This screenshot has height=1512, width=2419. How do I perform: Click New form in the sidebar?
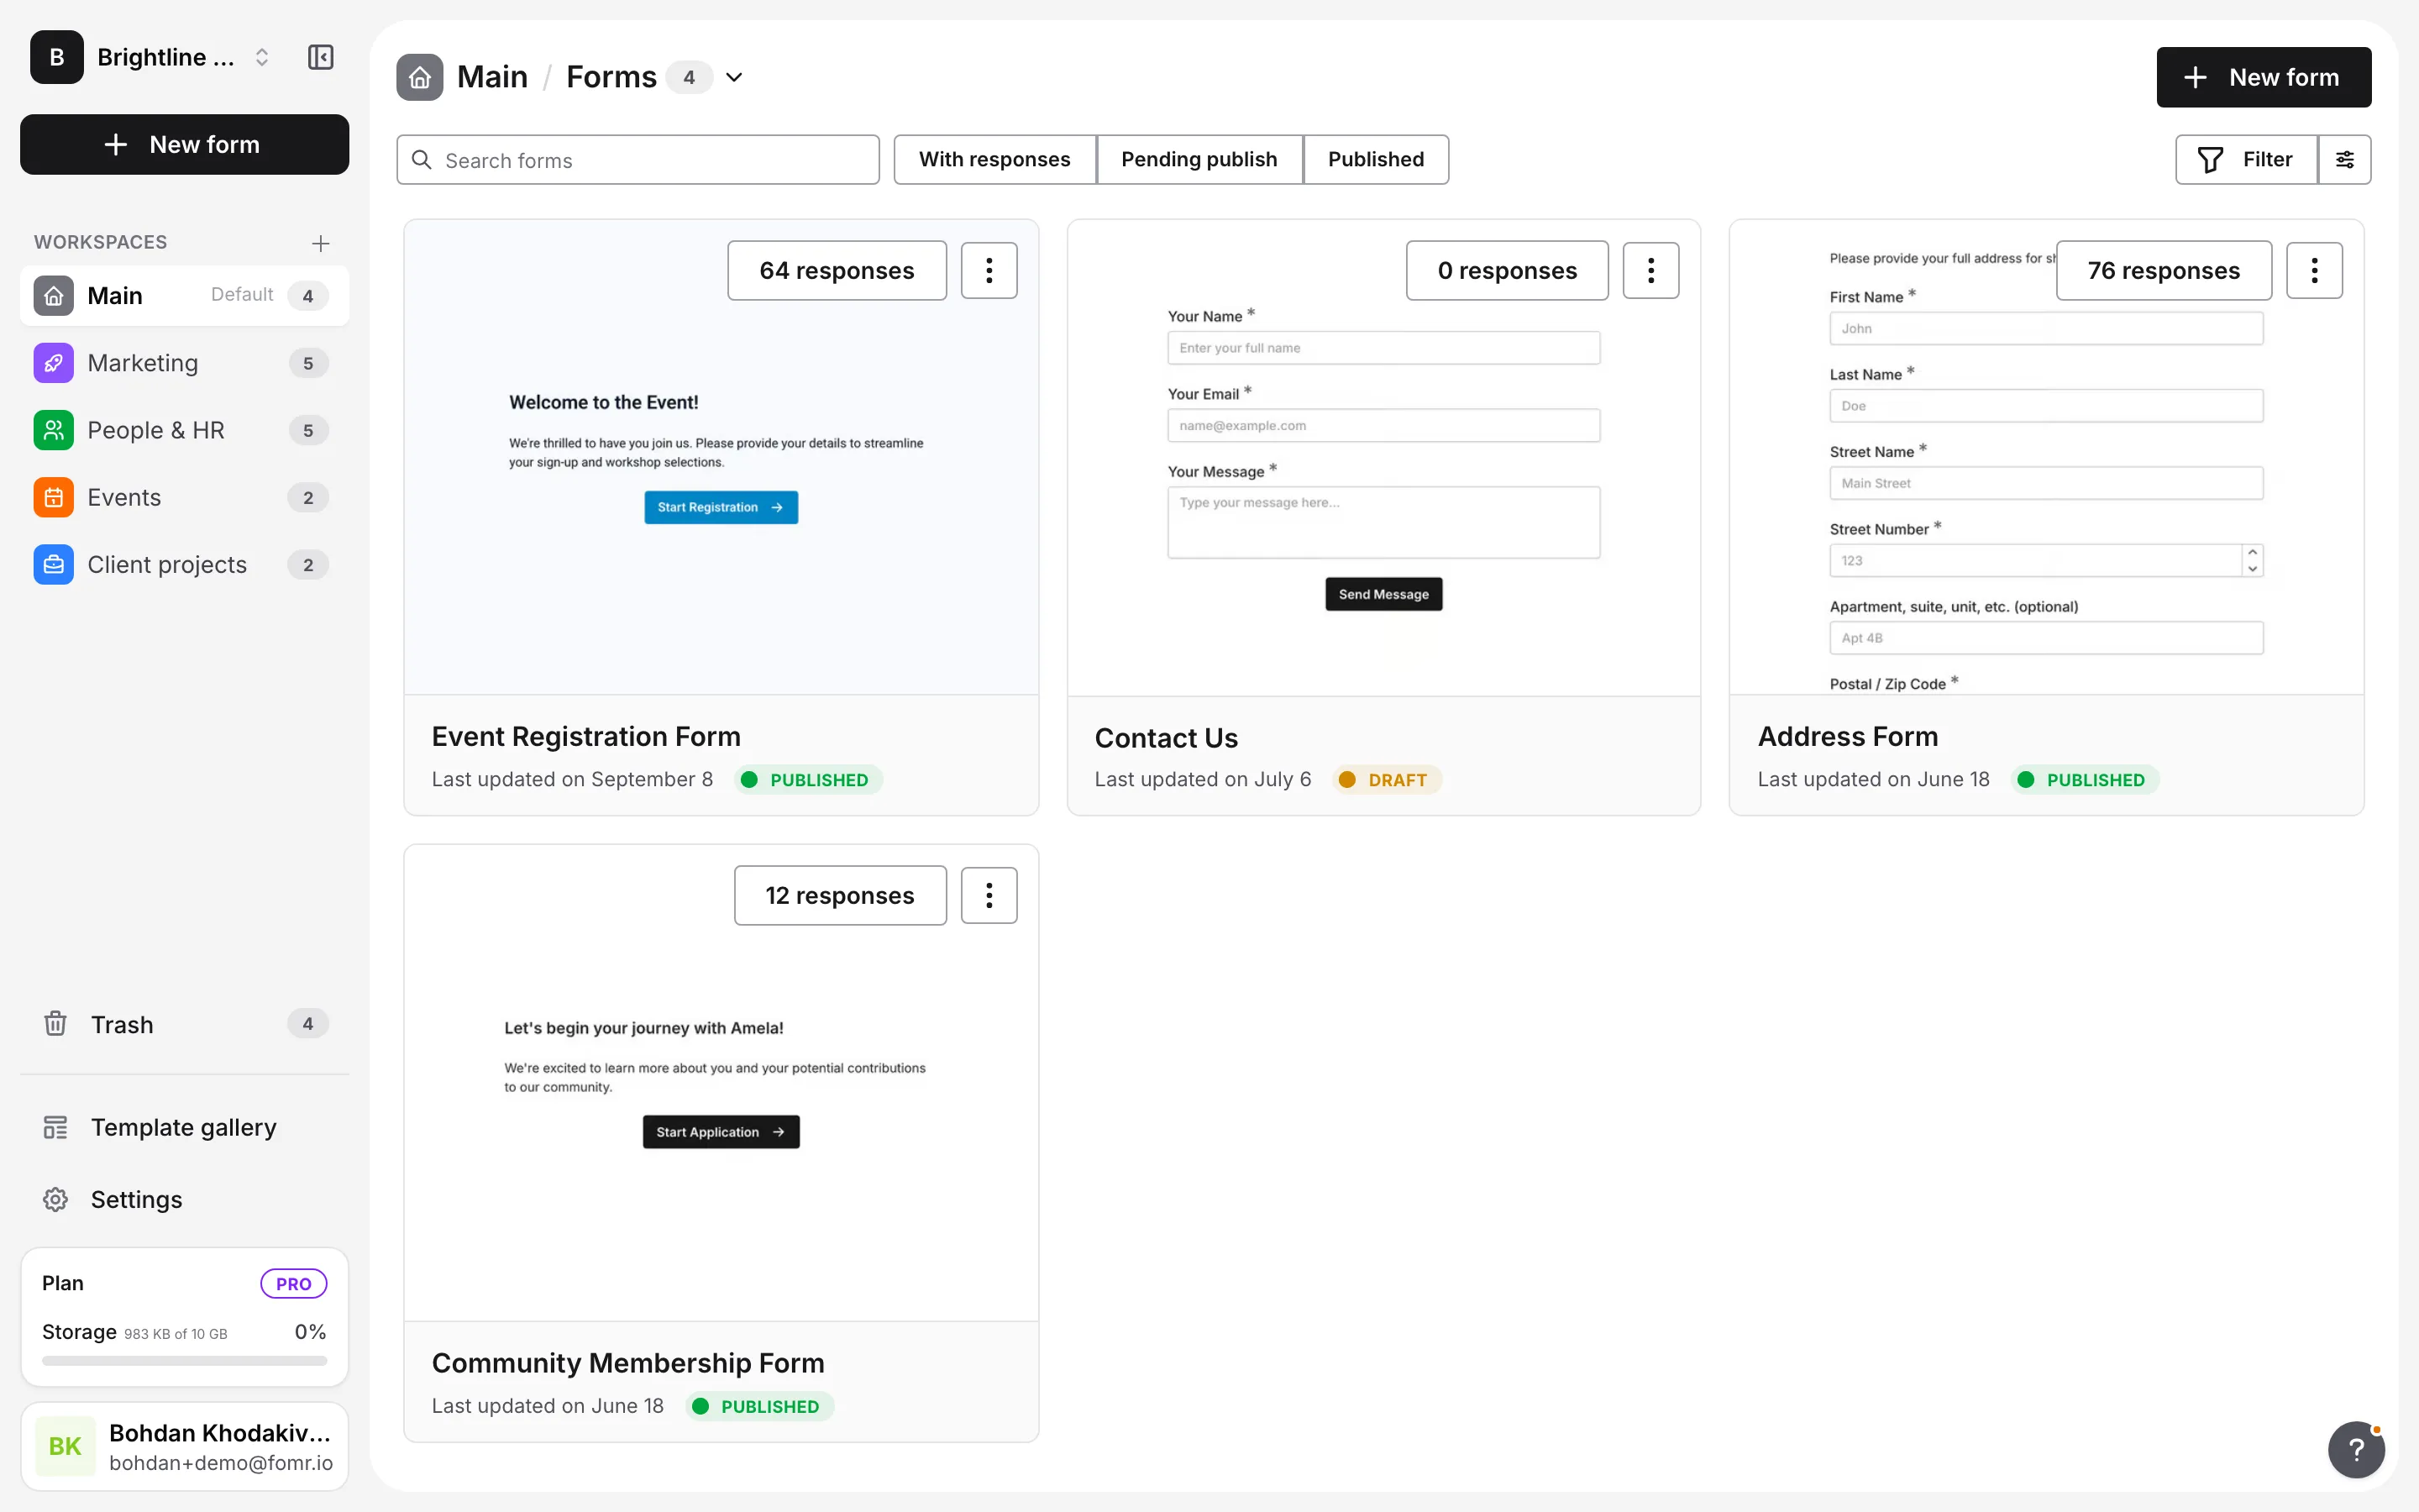point(184,144)
